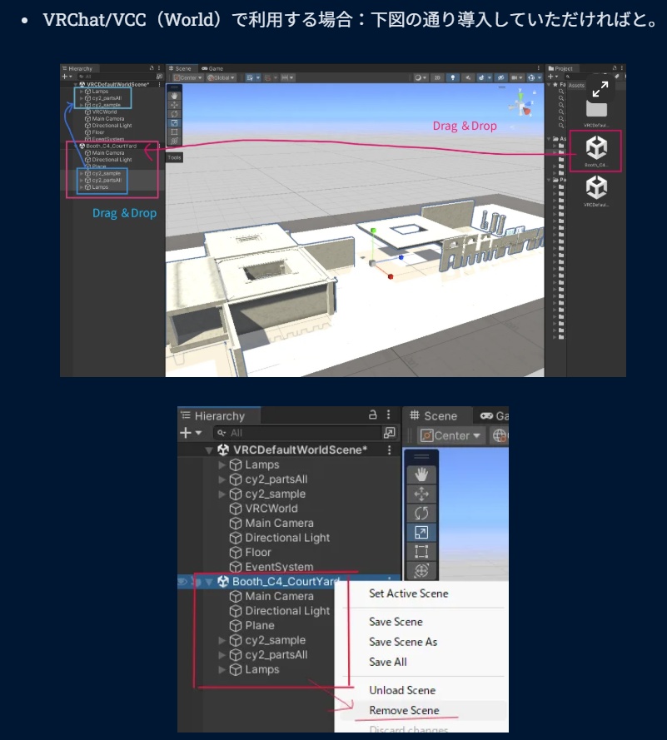Click the scene orientation gizmo in top screenshot

tap(520, 105)
